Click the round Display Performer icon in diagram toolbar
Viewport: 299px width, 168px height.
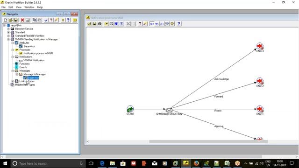point(172,24)
